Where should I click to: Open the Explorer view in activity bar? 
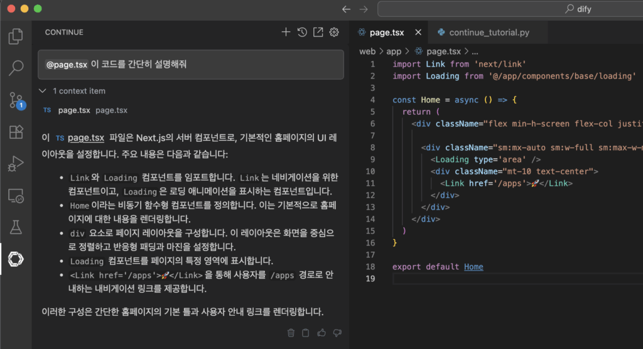click(x=16, y=36)
